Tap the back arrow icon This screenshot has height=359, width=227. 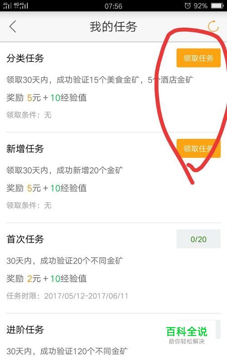pos(13,26)
